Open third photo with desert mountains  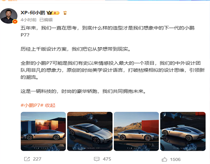(x=136, y=131)
